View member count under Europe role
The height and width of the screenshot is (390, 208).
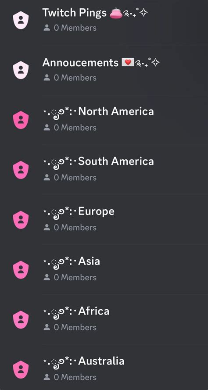coord(70,228)
